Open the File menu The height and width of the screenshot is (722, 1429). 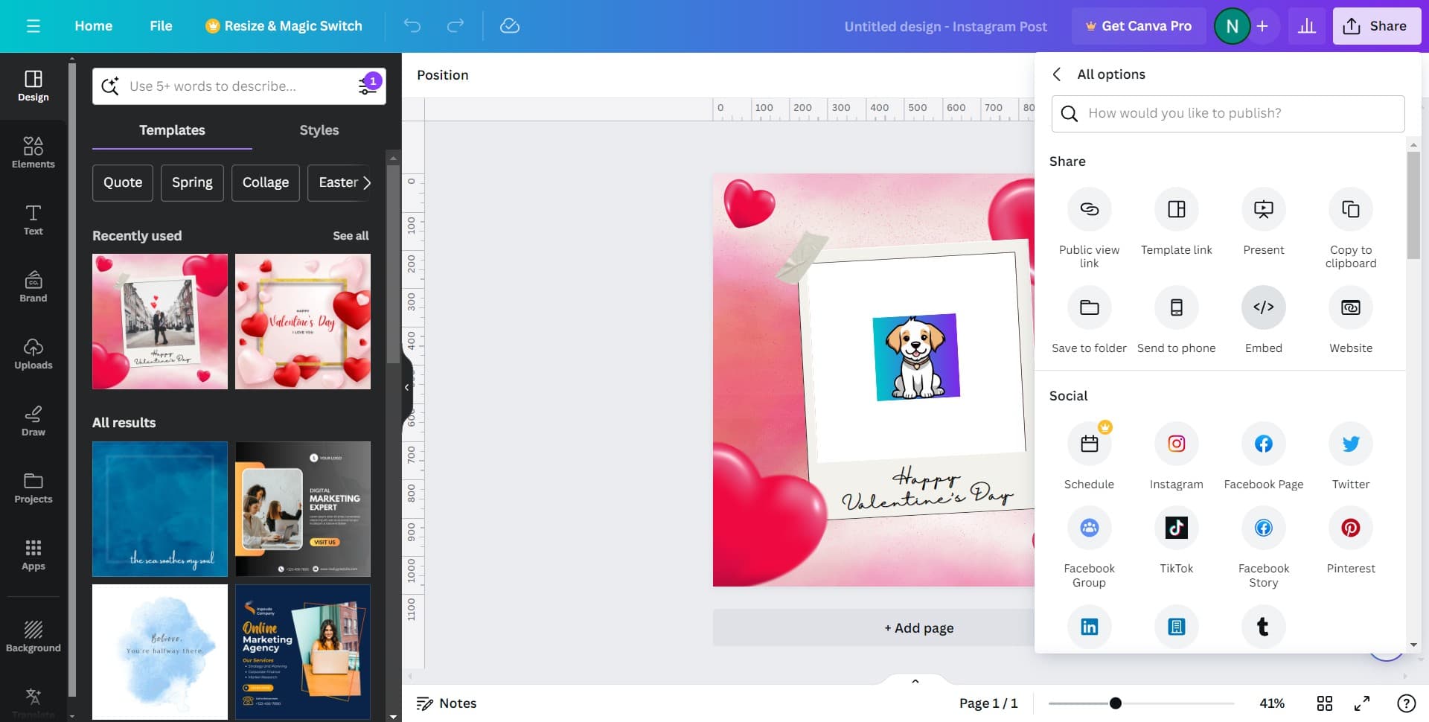(161, 25)
